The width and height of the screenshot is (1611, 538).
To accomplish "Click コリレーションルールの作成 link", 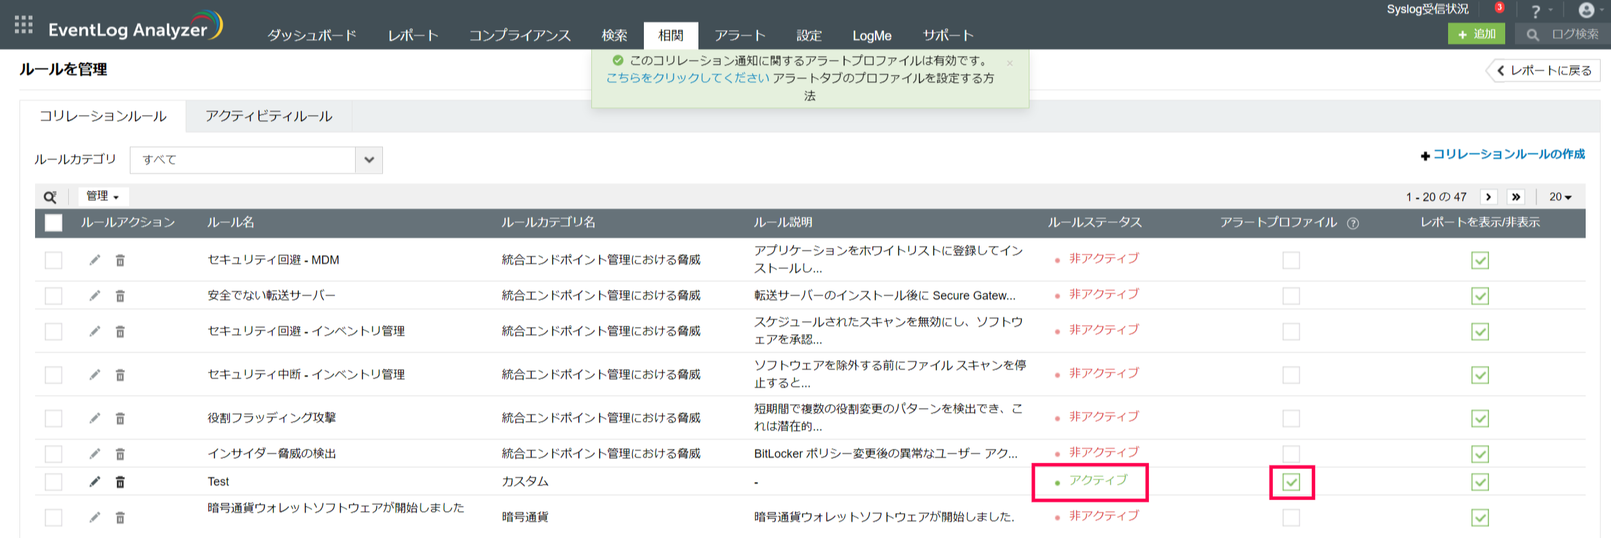I will click(x=1508, y=154).
